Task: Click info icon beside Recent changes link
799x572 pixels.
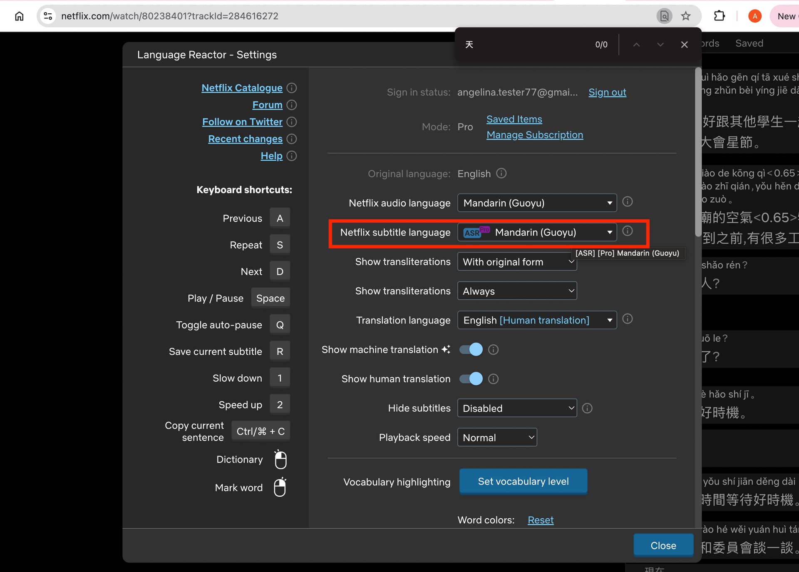Action: 292,139
